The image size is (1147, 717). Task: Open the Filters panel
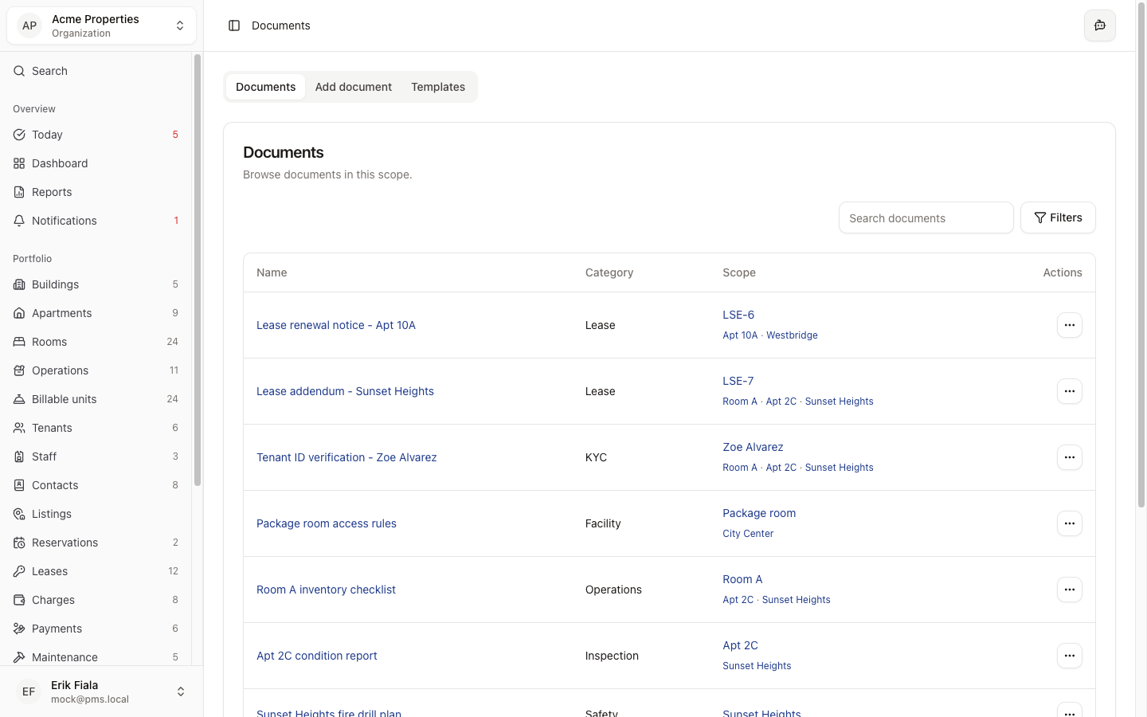1058,217
